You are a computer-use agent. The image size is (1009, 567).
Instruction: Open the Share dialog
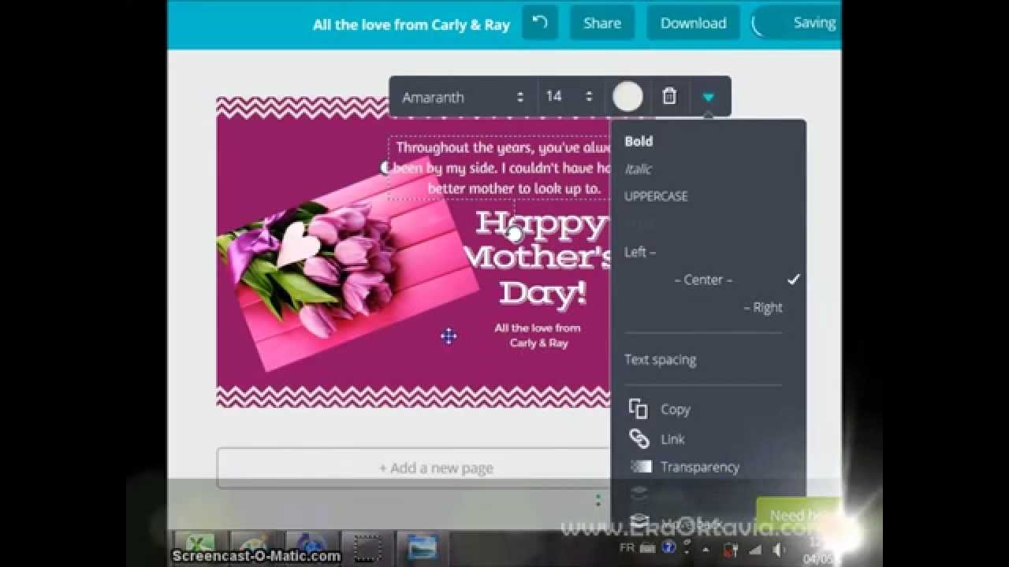pyautogui.click(x=602, y=23)
